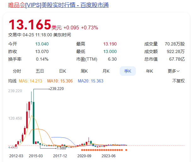Click the 239.220 high point annotation
The width and height of the screenshot is (191, 162).
[x=57, y=89]
